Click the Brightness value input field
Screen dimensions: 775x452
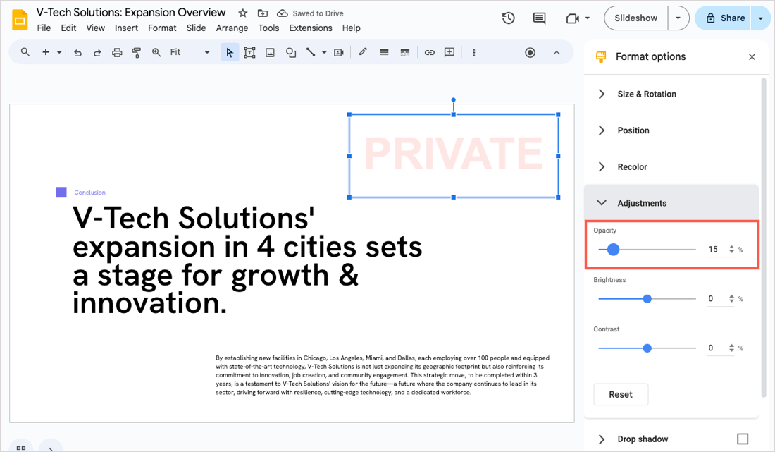pos(721,299)
